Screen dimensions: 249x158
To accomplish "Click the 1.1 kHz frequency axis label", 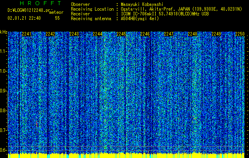I will (3, 51).
